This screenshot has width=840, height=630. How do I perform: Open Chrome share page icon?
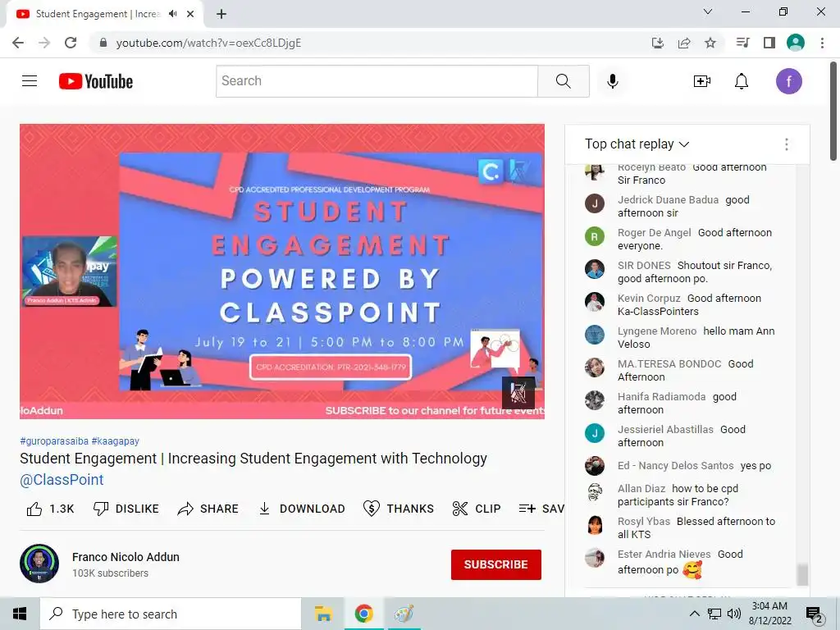tap(684, 43)
